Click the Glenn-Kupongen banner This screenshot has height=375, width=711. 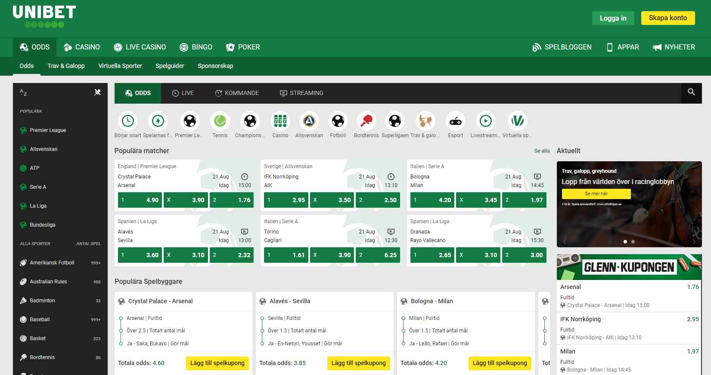(x=629, y=267)
